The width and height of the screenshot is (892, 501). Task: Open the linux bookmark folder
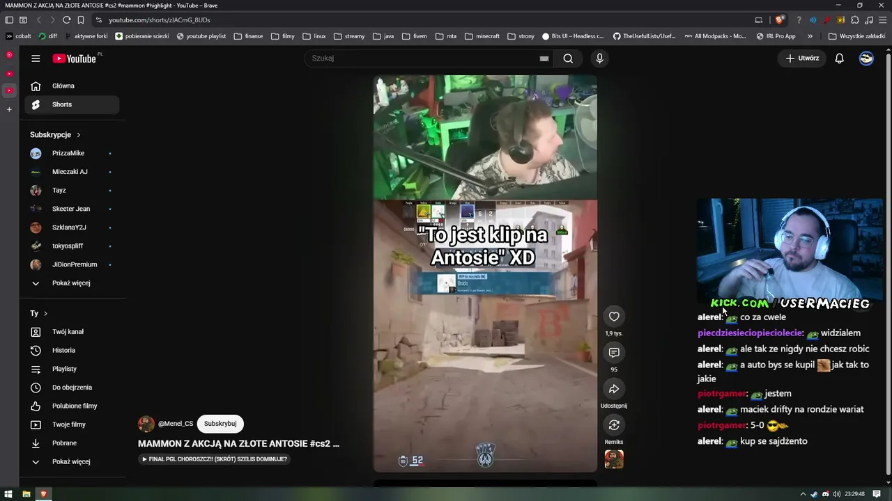[314, 36]
